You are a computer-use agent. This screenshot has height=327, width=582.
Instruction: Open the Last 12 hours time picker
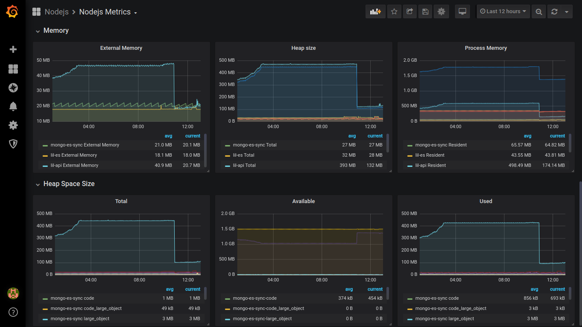pyautogui.click(x=503, y=11)
